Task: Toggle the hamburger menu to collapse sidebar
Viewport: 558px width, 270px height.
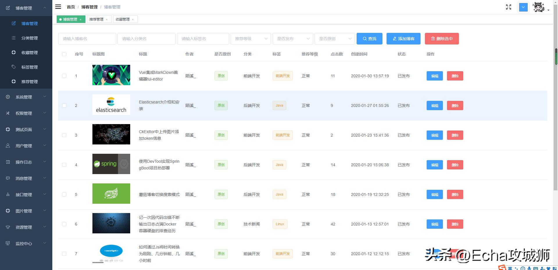Action: [x=58, y=7]
